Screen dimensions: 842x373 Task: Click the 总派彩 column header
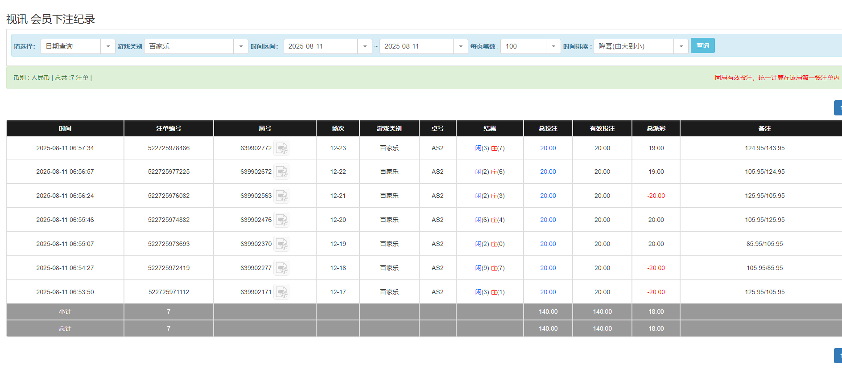pos(656,128)
